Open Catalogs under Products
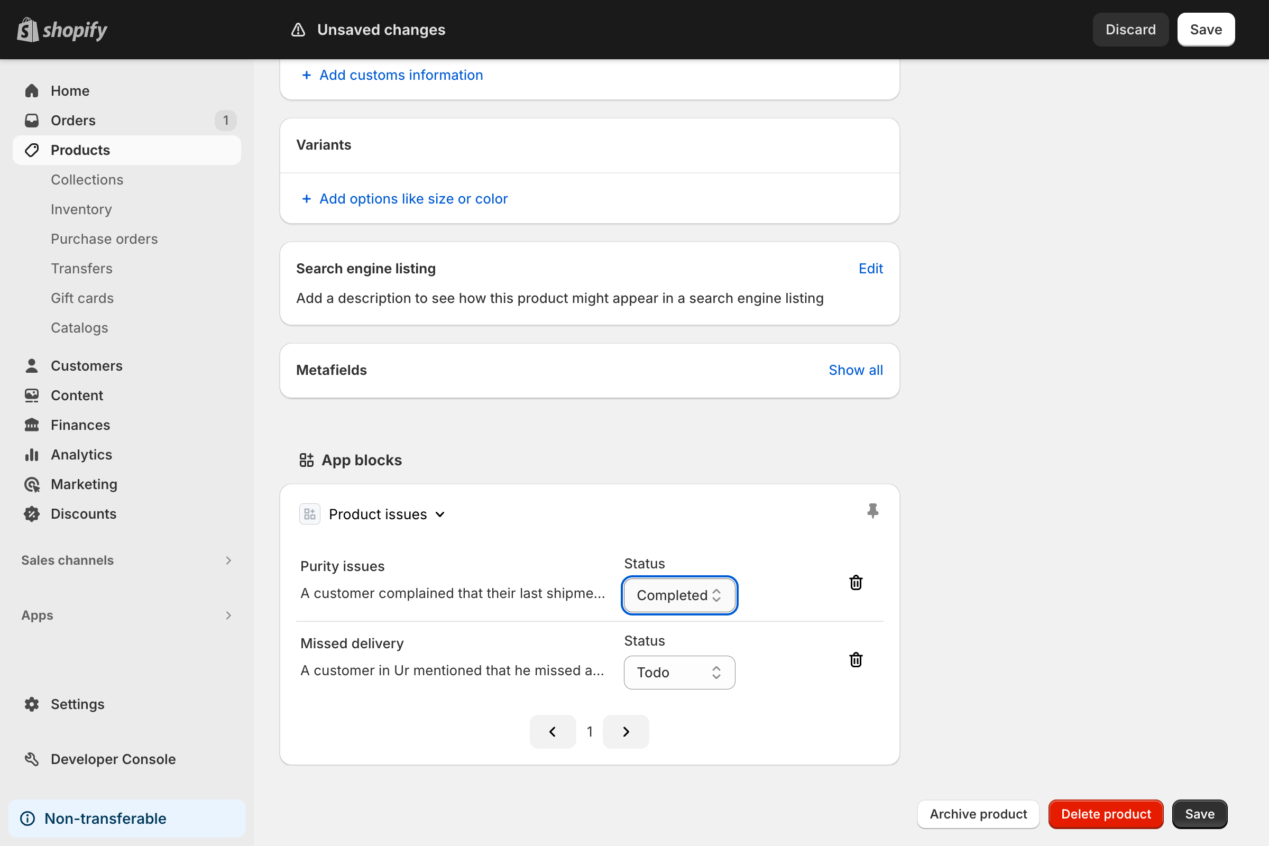This screenshot has height=846, width=1269. 79,328
